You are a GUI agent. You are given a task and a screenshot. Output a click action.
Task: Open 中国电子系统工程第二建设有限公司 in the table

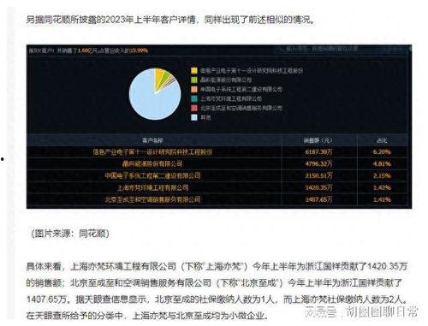[x=152, y=175]
